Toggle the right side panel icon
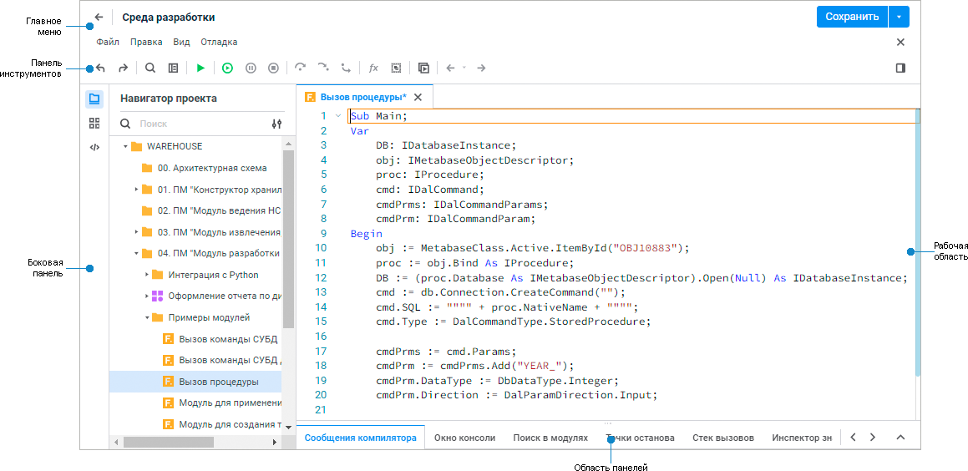 point(900,68)
